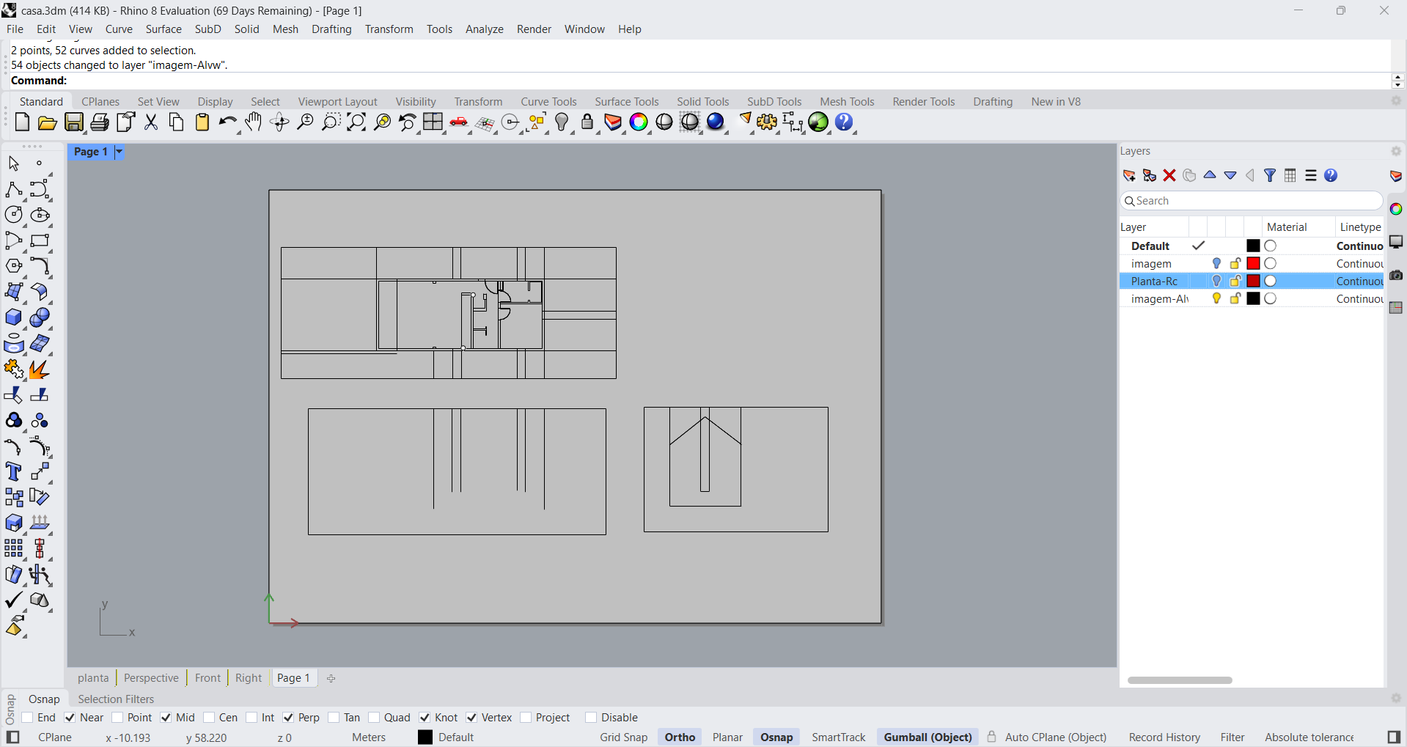This screenshot has height=747, width=1407.
Task: Select the Undo icon
Action: [x=227, y=122]
